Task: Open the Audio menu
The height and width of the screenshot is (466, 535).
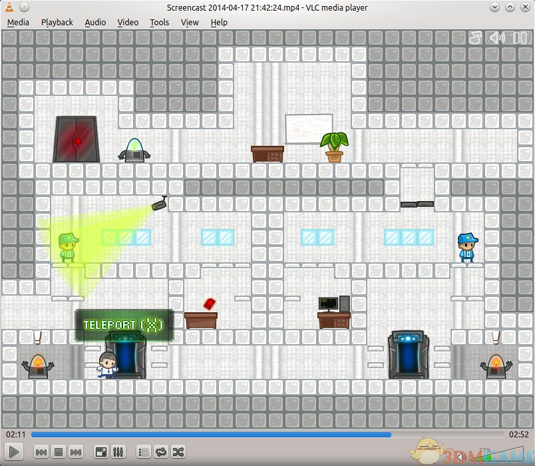Action: click(95, 22)
